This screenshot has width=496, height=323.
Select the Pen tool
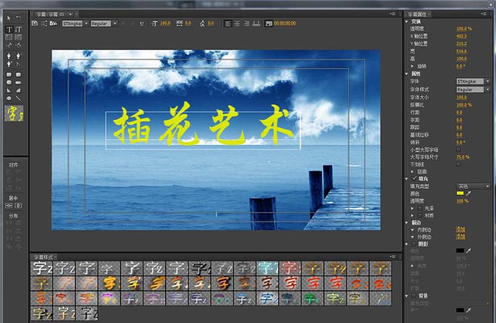click(9, 56)
